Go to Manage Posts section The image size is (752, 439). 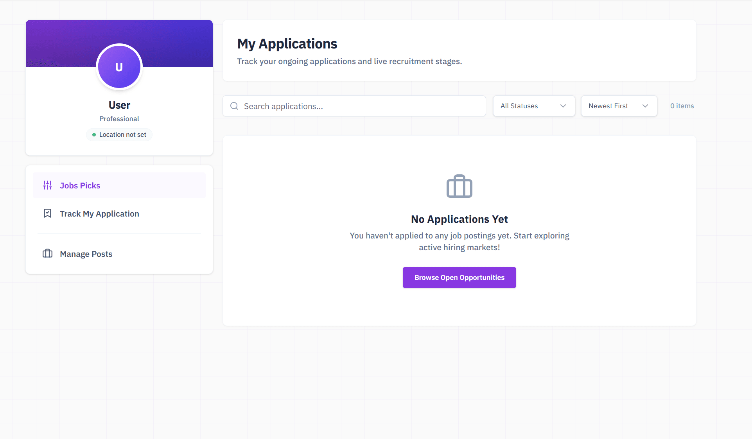pyautogui.click(x=119, y=254)
